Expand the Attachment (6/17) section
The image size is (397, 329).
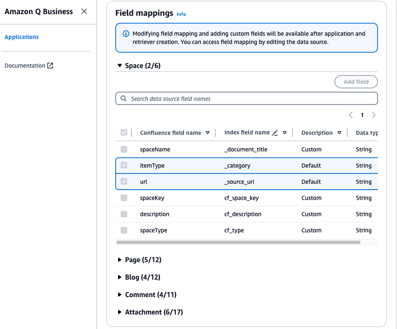(x=120, y=312)
